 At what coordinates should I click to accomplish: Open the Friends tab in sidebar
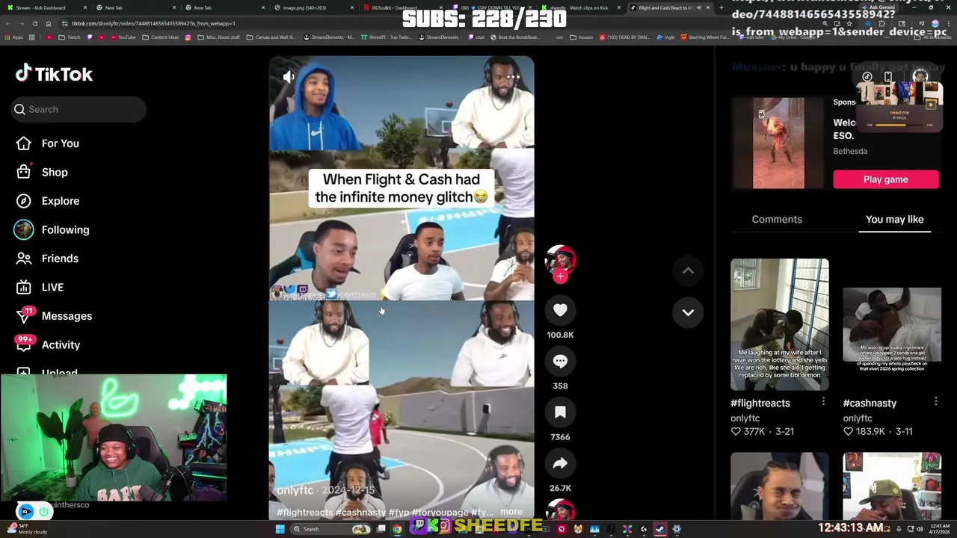point(47,259)
